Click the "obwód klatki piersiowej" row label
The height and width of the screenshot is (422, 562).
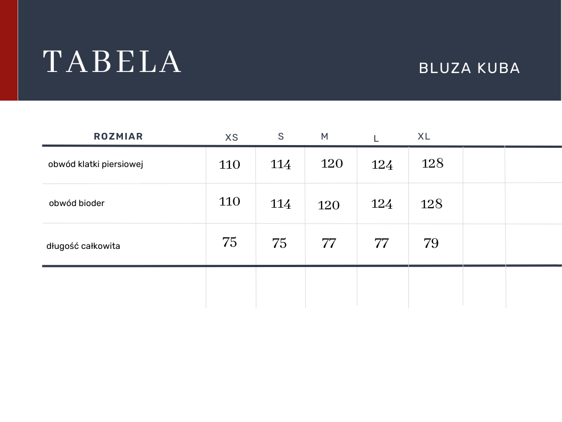(x=96, y=164)
